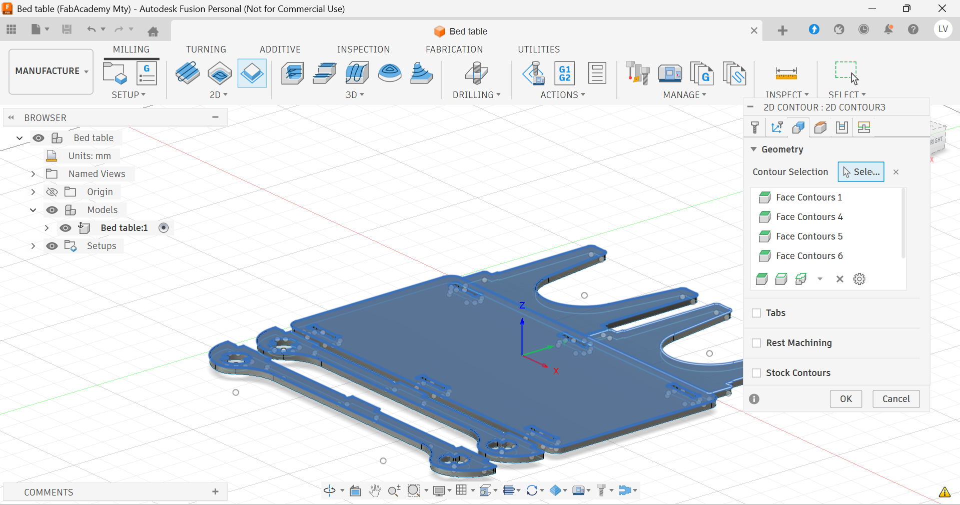The height and width of the screenshot is (505, 960).
Task: Switch to the INSPECTION tab
Action: 363,49
